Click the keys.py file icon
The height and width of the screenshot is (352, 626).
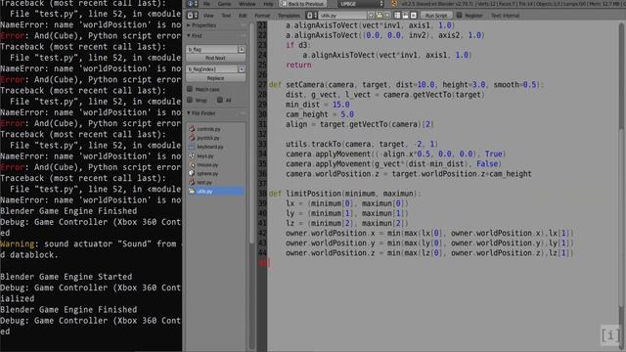(192, 155)
